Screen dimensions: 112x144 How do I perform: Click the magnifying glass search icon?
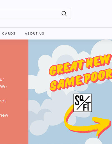pos(64,14)
